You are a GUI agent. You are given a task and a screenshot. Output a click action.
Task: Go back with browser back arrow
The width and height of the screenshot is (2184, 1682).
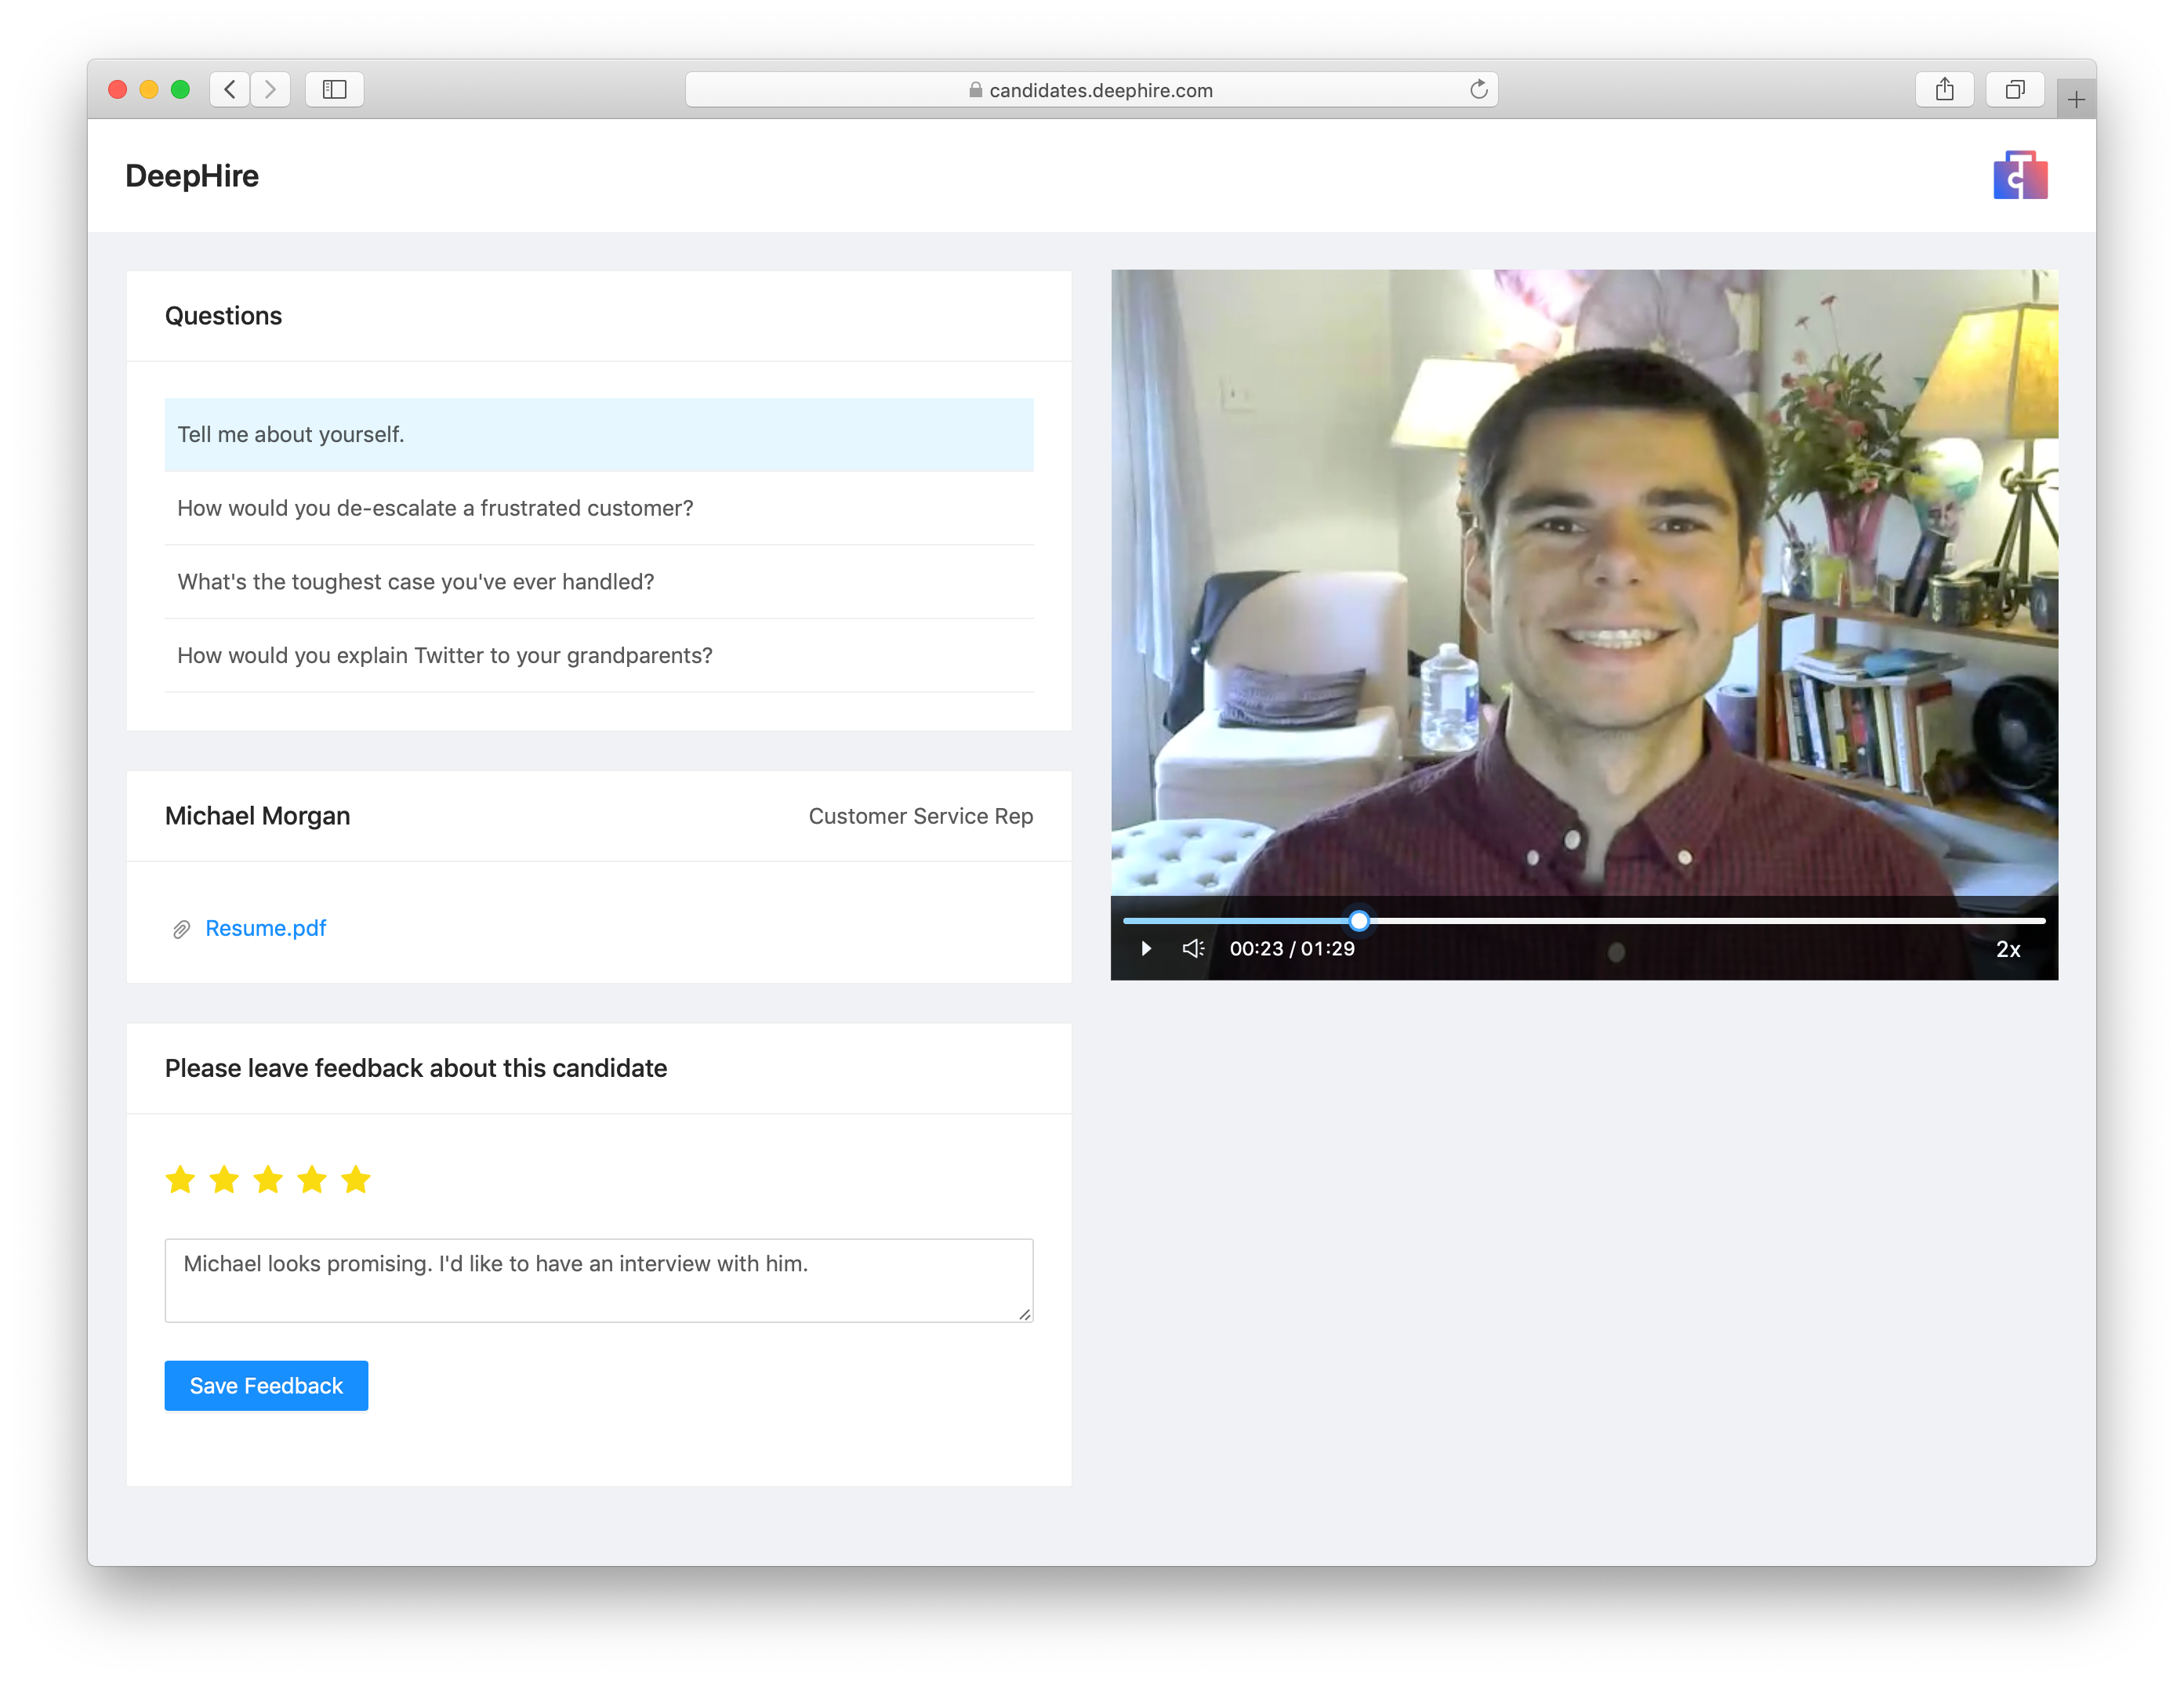tap(230, 89)
